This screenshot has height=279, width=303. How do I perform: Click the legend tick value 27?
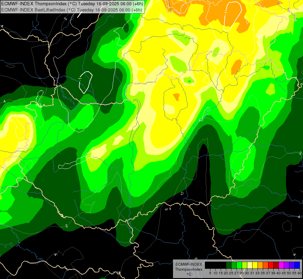point(236,273)
